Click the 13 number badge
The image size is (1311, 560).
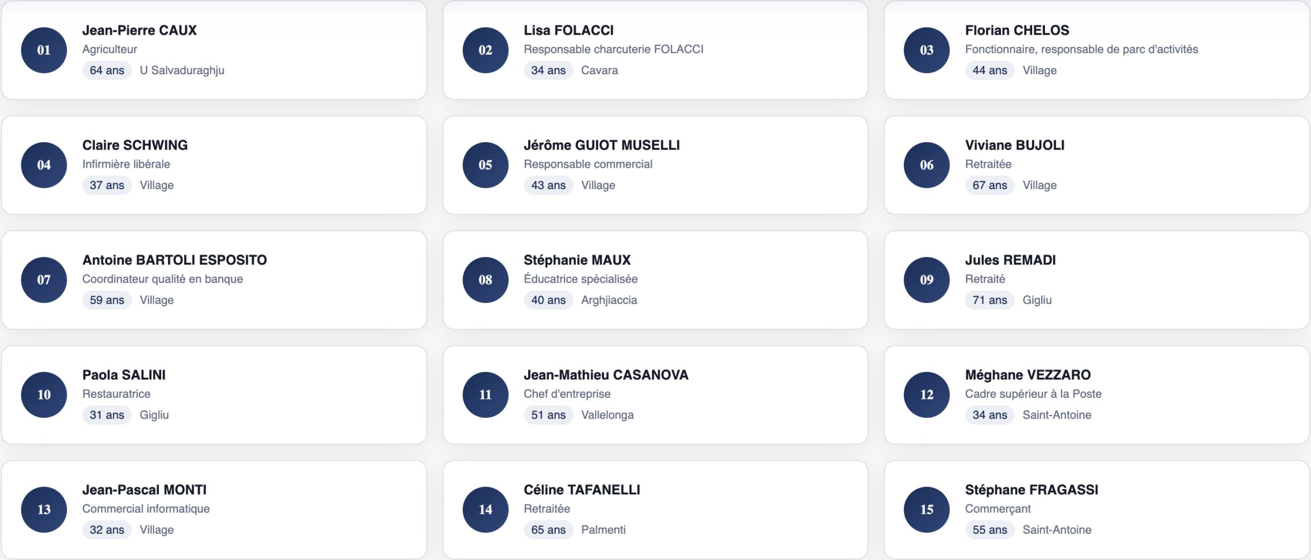(44, 510)
